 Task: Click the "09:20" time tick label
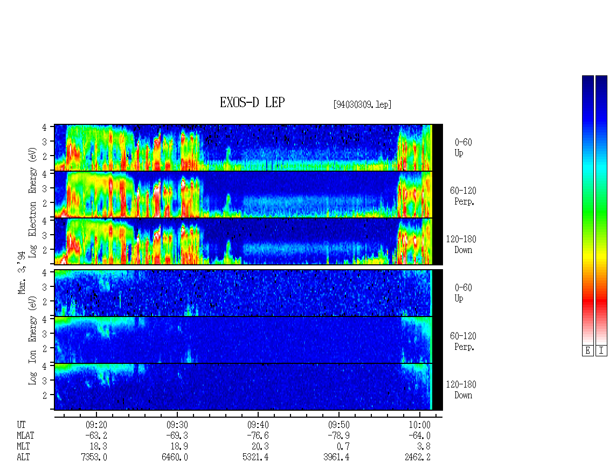coord(96,425)
